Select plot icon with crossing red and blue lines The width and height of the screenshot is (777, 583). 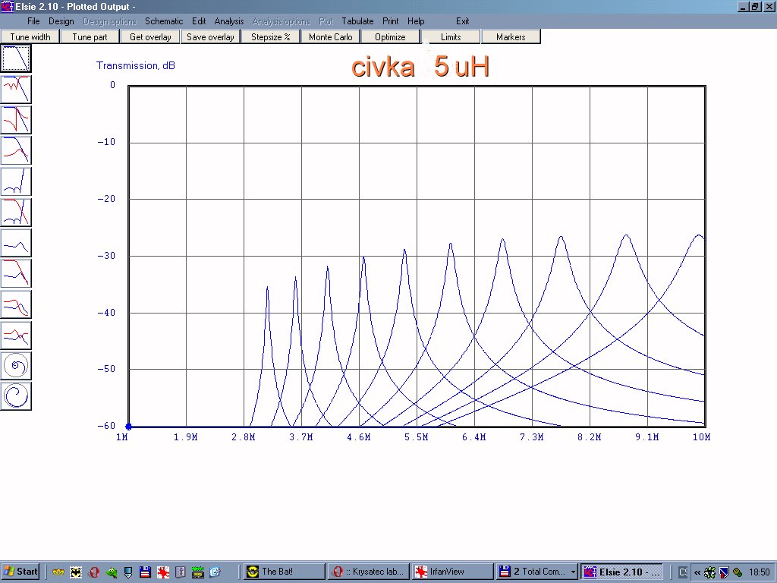[x=16, y=335]
